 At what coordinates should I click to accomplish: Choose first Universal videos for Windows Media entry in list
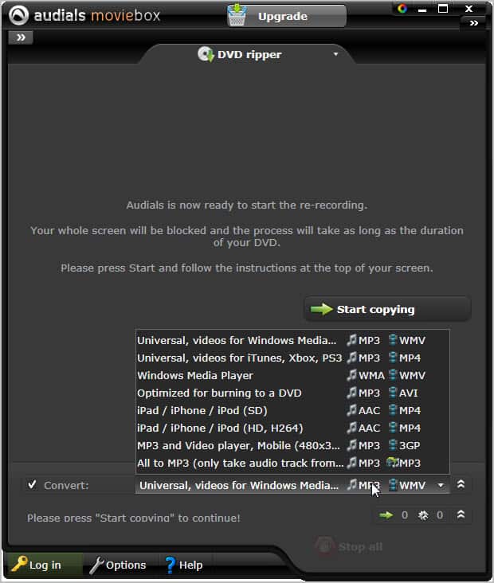(x=292, y=340)
